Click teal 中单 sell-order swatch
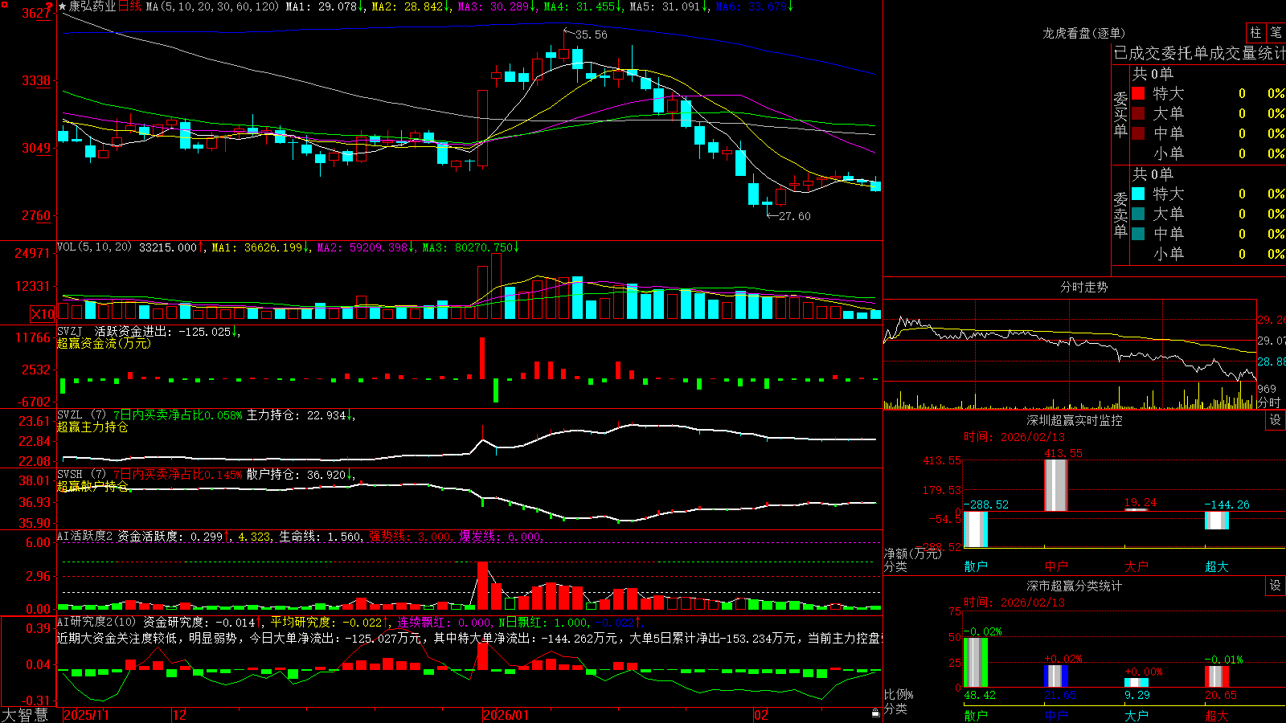Screen dimensions: 1286x723 [1138, 234]
